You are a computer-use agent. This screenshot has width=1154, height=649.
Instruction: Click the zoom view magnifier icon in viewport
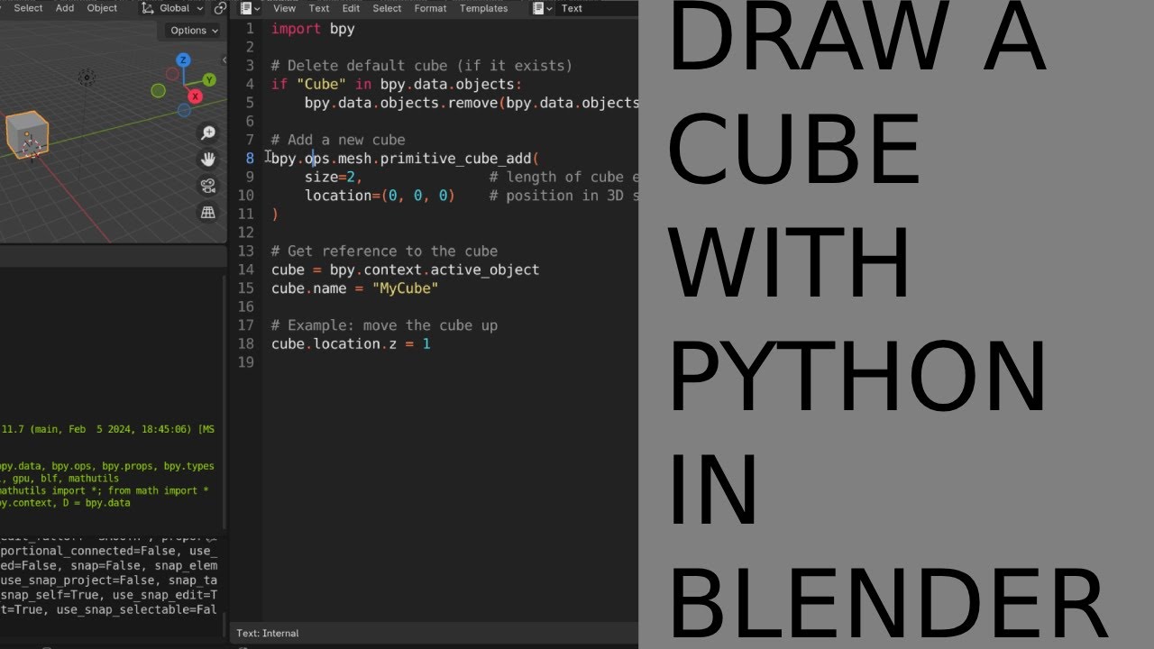click(x=208, y=133)
